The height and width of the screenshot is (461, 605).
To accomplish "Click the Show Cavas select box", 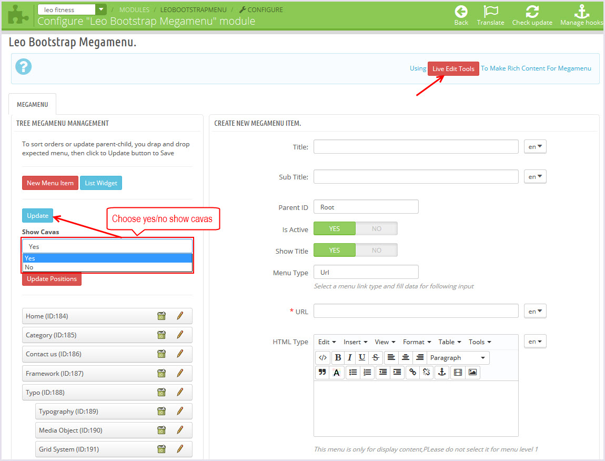I will (107, 246).
